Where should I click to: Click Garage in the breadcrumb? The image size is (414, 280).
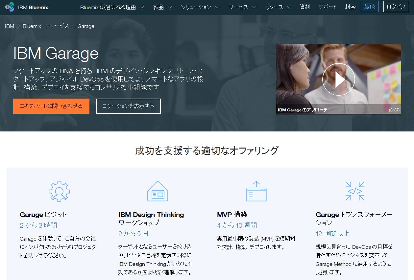point(86,26)
